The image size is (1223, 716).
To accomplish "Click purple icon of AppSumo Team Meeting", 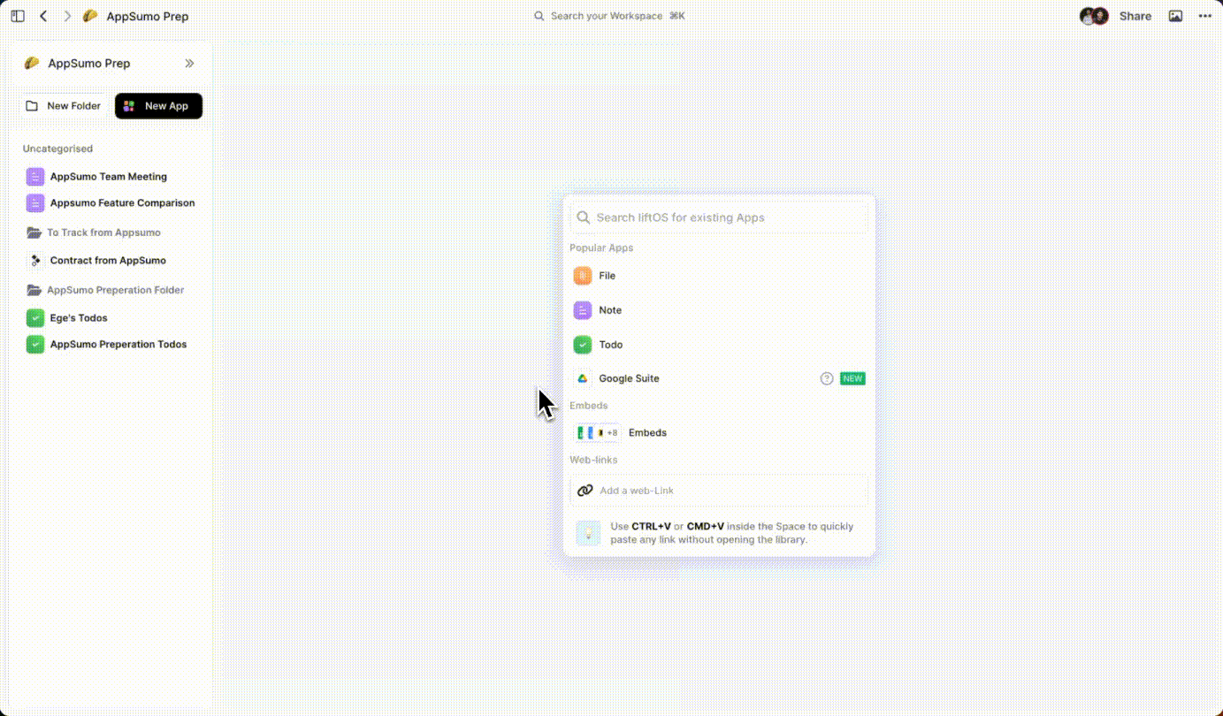I will (x=34, y=177).
